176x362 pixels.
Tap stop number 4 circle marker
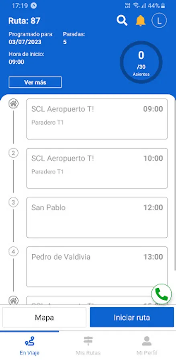[x=13, y=252]
